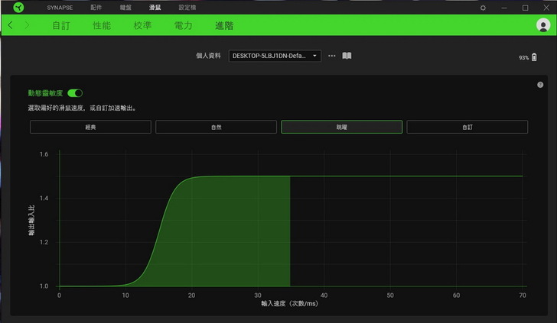Toggle off 動態靈敏度 switch

(75, 92)
